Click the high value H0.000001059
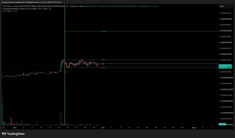Image resolution: width=235 pixels, height=138 pixels. (x=104, y=6)
